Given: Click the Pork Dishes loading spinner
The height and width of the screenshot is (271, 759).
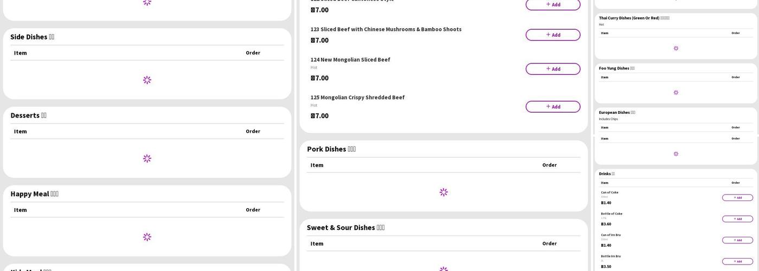Looking at the screenshot, I should pos(443,192).
